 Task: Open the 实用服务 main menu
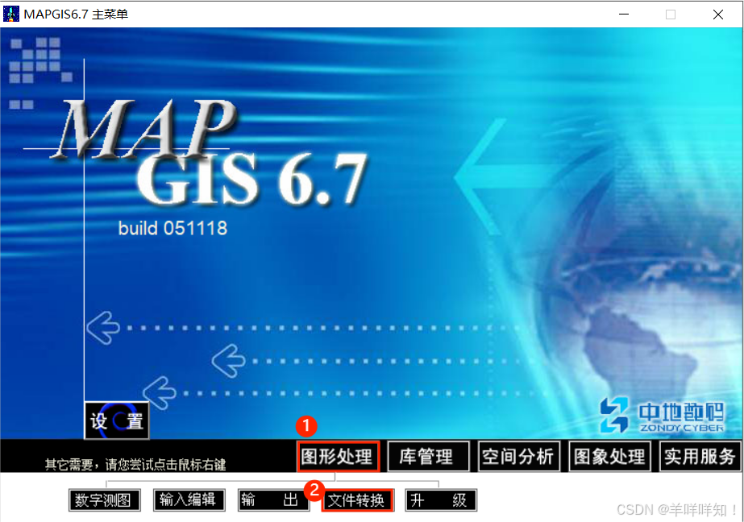point(700,457)
